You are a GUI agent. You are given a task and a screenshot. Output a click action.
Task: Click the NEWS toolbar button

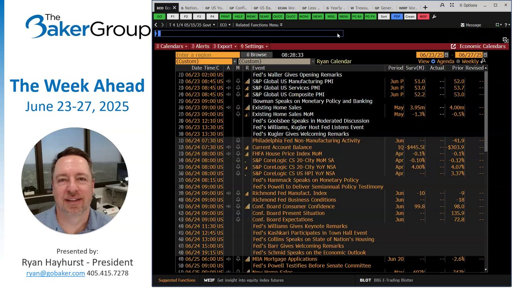click(x=317, y=16)
